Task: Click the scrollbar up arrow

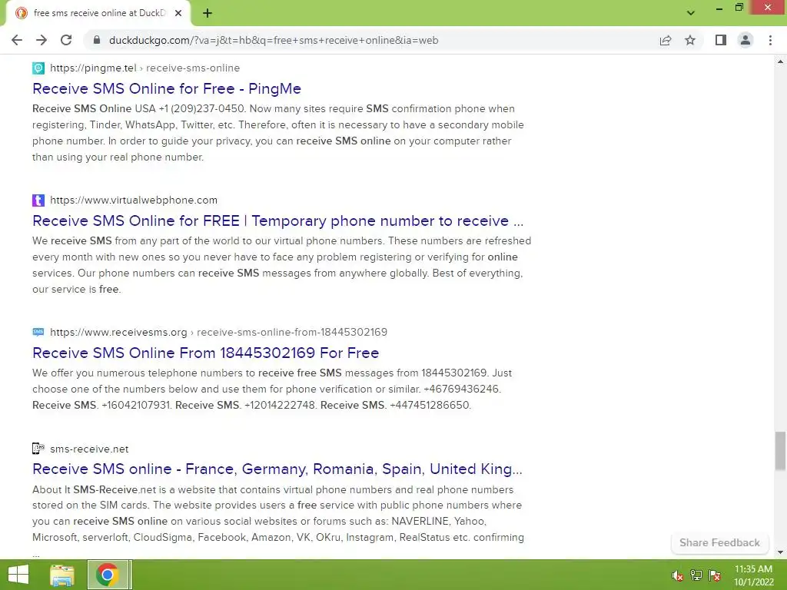Action: pyautogui.click(x=780, y=61)
